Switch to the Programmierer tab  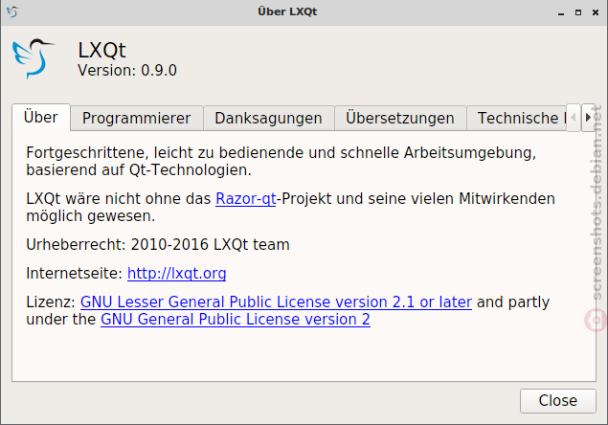tap(137, 119)
